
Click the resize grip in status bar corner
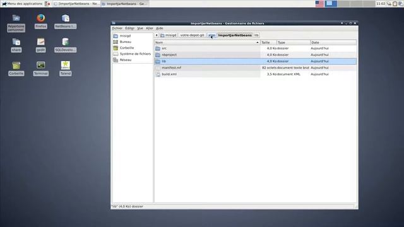click(356, 206)
